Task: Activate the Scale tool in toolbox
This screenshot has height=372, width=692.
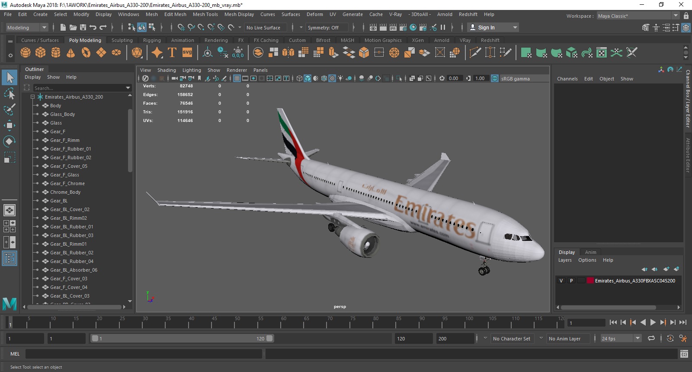Action: coord(10,157)
